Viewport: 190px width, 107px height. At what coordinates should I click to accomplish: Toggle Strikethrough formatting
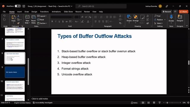(66, 21)
